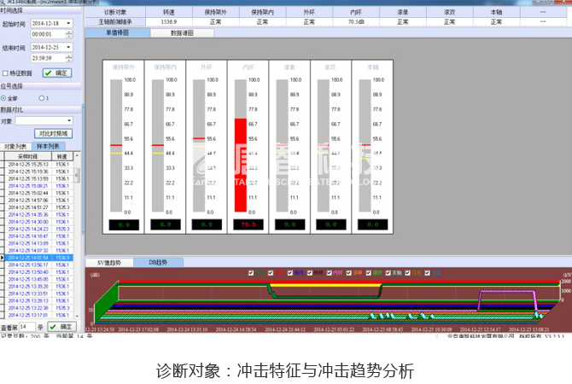
Task: Toggle the 保内 trend legend checkbox
Action: (x=290, y=273)
